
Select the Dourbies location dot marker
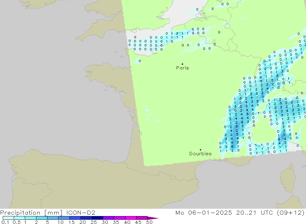coord(200,150)
